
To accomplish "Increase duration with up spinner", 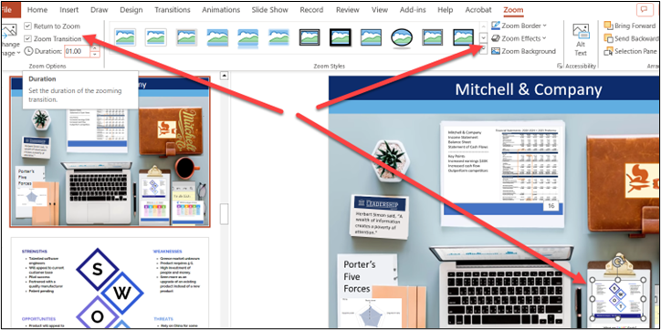I will [x=95, y=48].
